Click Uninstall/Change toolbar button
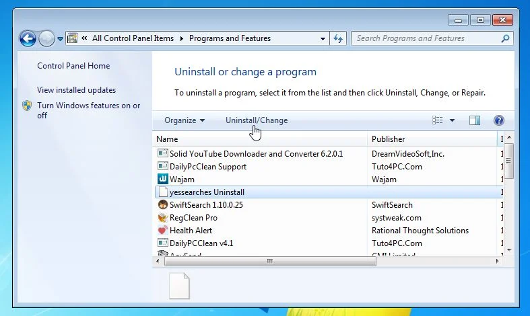The height and width of the screenshot is (316, 530). [257, 120]
